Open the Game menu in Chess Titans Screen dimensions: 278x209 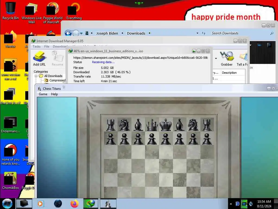pyautogui.click(x=43, y=94)
